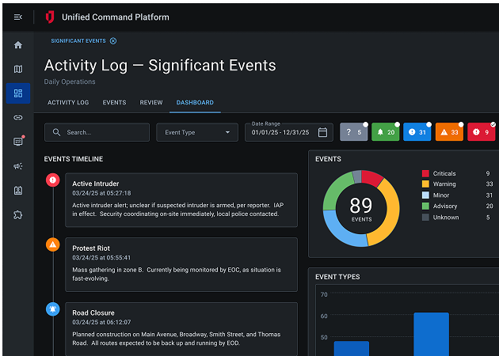Screen dimensions: 499x356
Task: Close the Significant Events breadcrumb chip
Action: [113, 40]
